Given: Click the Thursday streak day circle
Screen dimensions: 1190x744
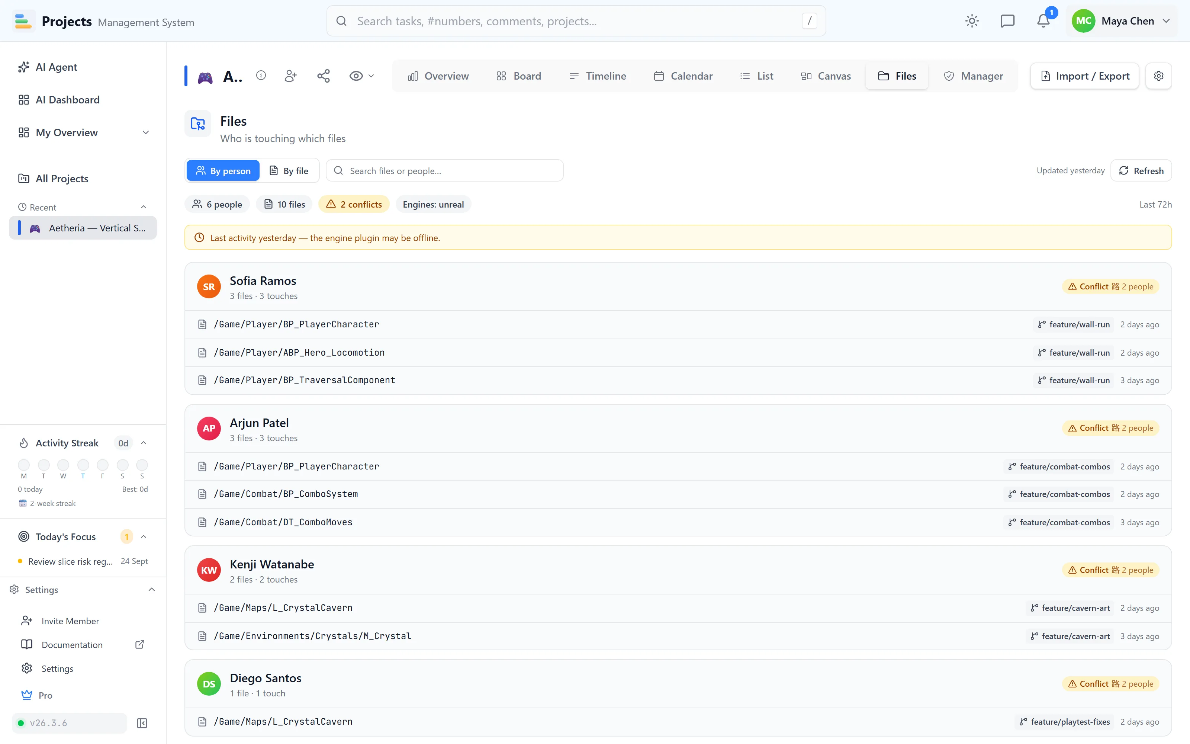Looking at the screenshot, I should 83,465.
